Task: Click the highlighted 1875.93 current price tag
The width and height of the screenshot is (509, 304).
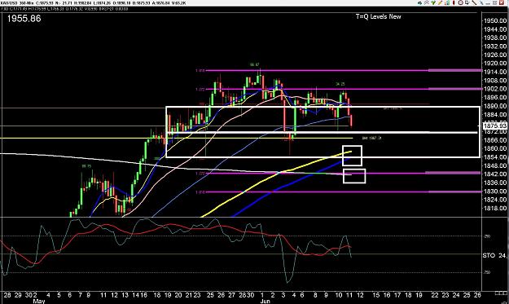Action: (494, 126)
